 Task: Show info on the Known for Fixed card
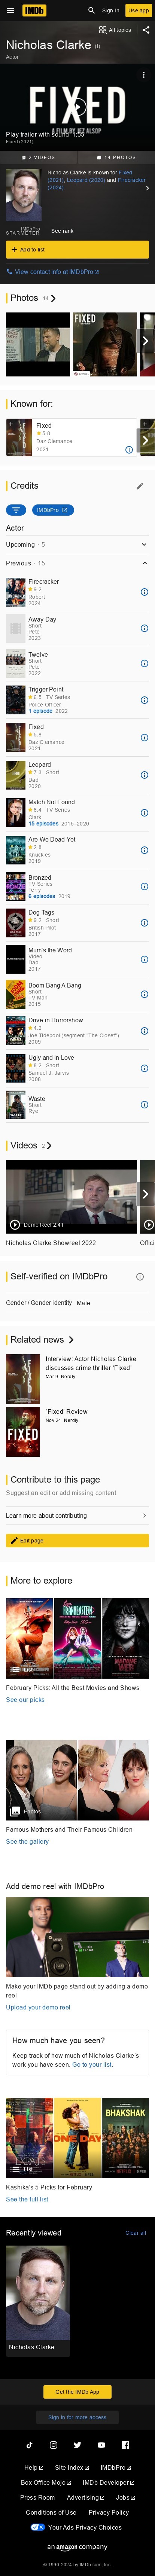coord(129,450)
